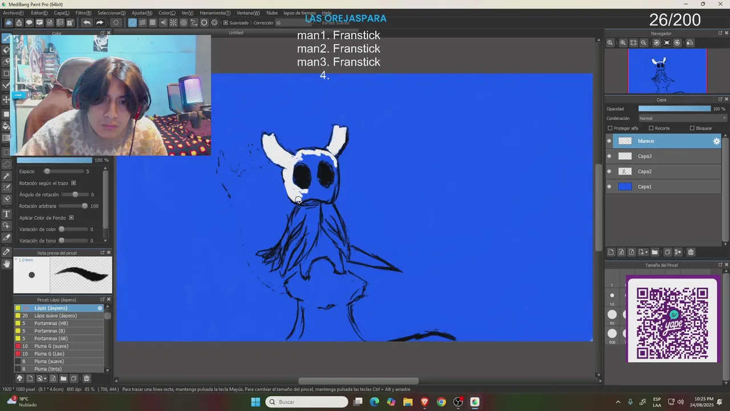Open Editar menu
This screenshot has width=730, height=411.
tap(39, 13)
